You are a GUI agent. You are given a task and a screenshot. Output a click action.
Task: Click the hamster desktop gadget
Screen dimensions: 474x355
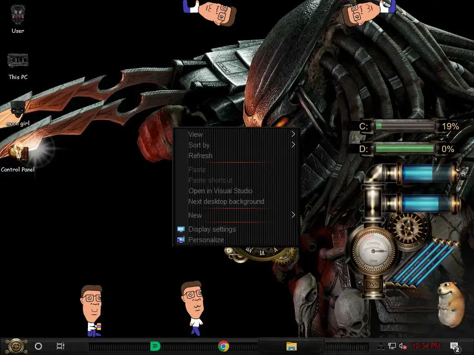[451, 304]
